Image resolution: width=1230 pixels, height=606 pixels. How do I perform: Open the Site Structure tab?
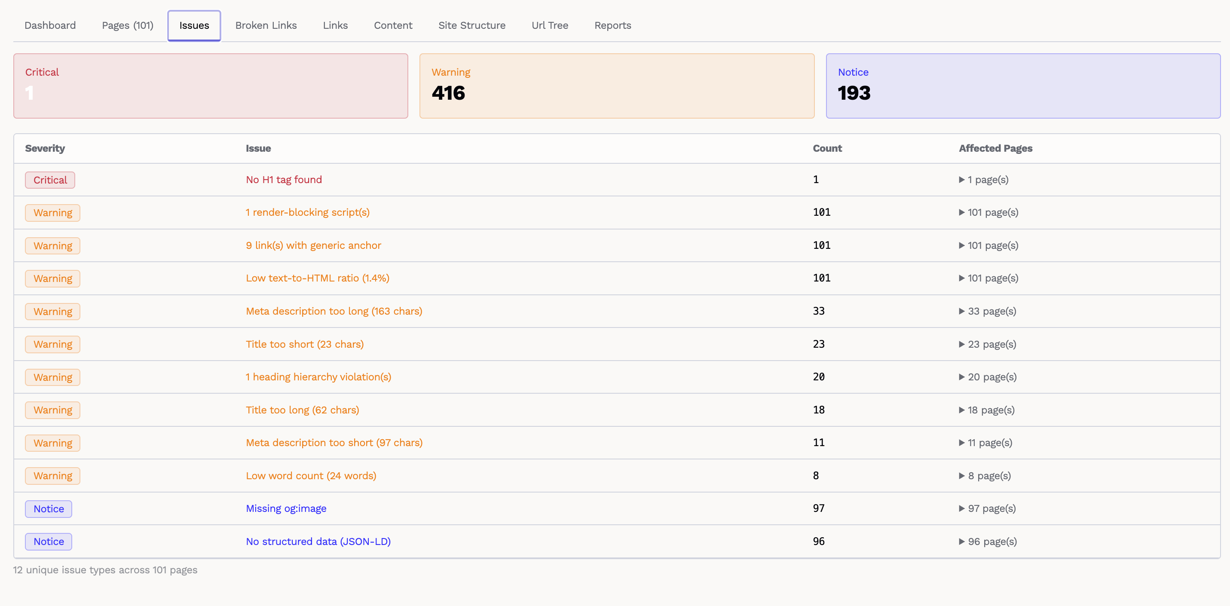point(472,25)
